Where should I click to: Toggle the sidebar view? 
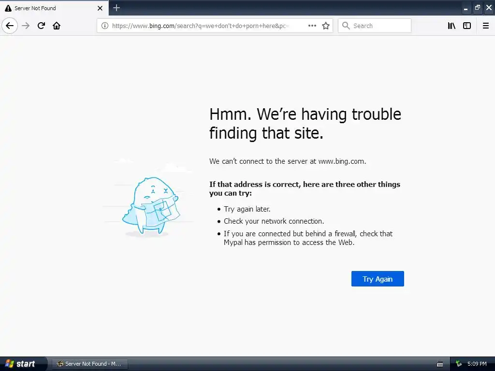coord(467,26)
